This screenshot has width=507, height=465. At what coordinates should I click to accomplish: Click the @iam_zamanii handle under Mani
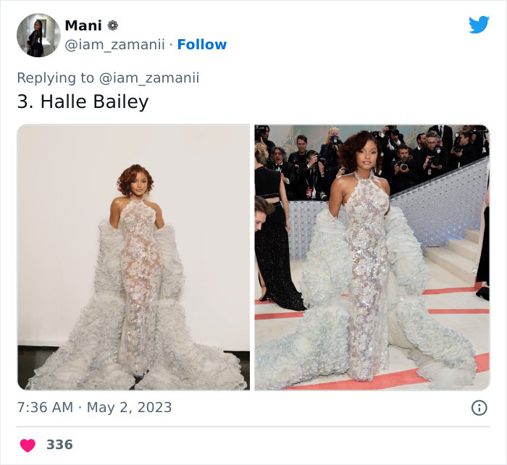(x=114, y=44)
